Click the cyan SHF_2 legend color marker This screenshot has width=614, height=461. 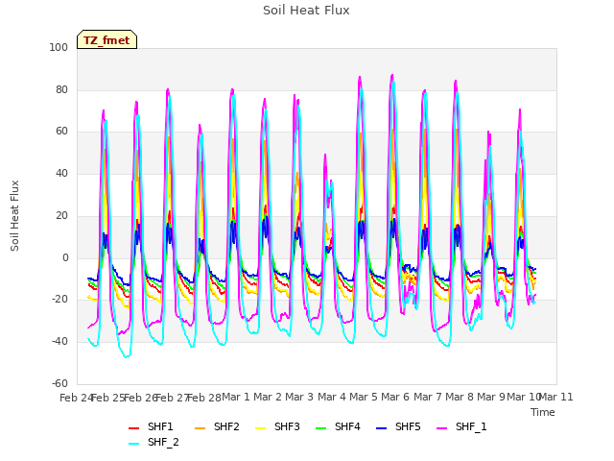tap(133, 444)
